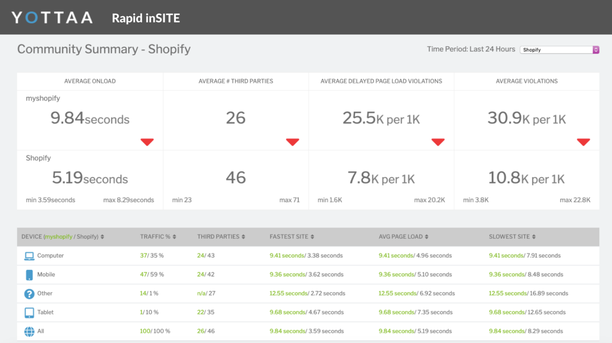Viewport: 612px width, 343px height.
Task: Click the 26 third parties value
Action: [235, 118]
